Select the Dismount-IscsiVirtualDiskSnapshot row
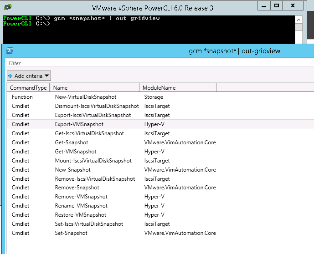314x254 pixels. [x=160, y=106]
